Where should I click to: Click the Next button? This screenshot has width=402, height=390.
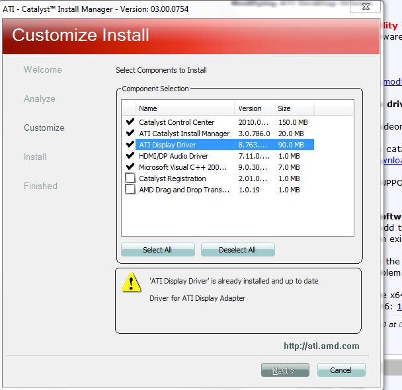pos(285,370)
